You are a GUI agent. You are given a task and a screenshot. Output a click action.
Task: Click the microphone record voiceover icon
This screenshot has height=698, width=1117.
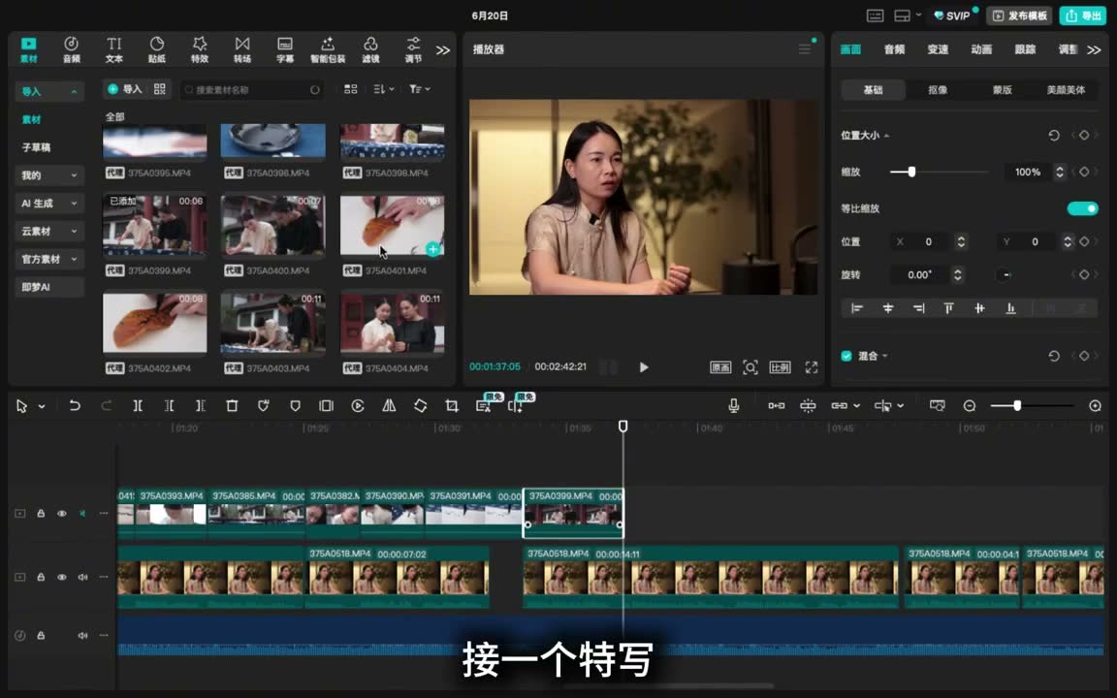(734, 406)
